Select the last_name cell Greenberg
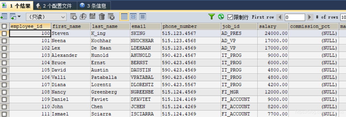 tap(110, 92)
